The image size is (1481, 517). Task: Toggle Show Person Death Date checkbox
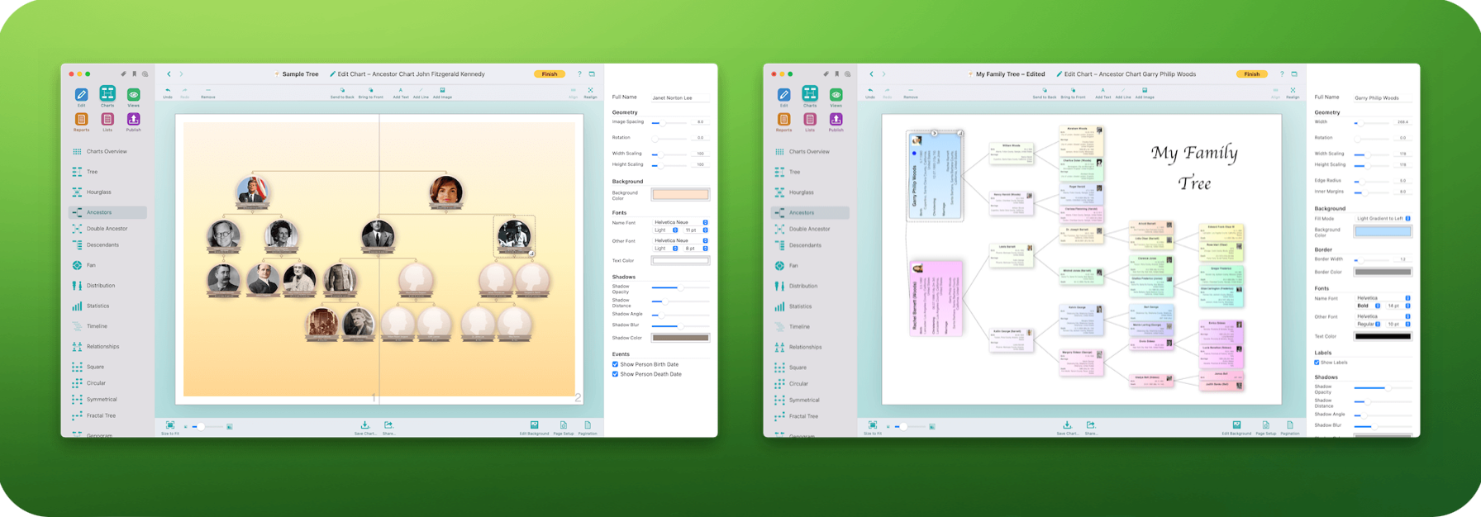click(x=615, y=374)
